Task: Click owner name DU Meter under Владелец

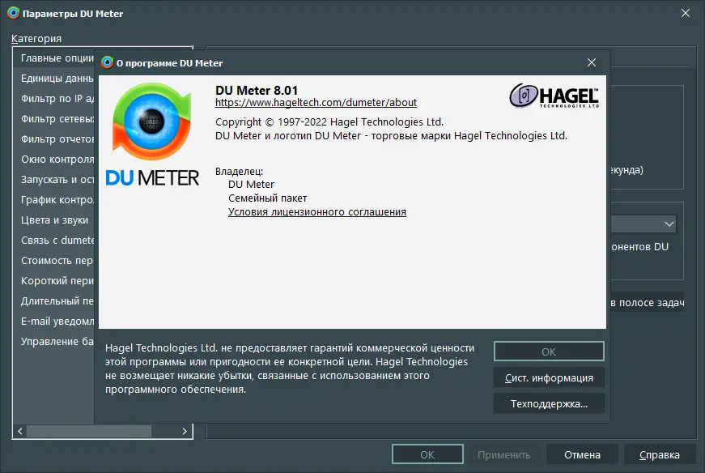Action: pos(251,185)
